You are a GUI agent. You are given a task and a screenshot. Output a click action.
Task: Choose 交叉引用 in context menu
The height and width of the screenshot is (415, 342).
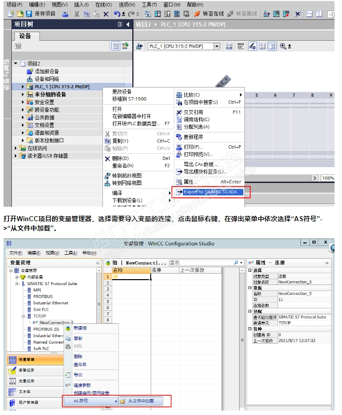click(x=209, y=112)
